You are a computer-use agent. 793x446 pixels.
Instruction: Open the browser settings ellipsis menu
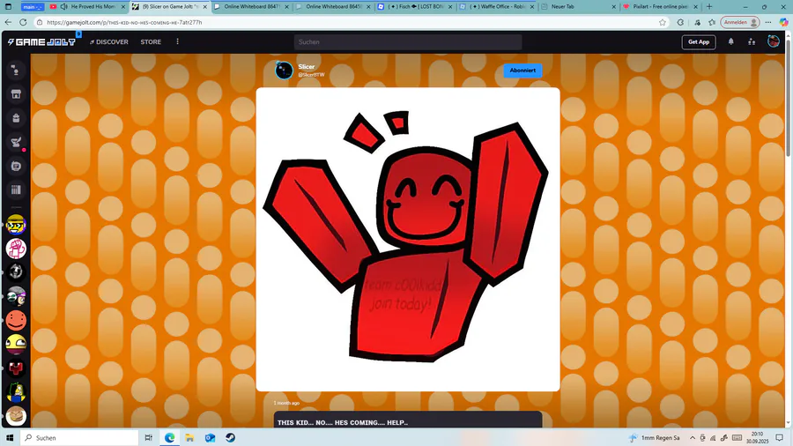tap(768, 22)
